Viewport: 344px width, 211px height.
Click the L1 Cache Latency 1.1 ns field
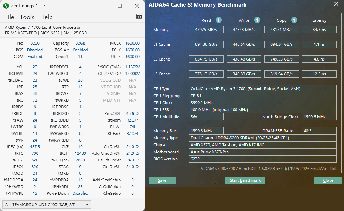pyautogui.click(x=319, y=44)
